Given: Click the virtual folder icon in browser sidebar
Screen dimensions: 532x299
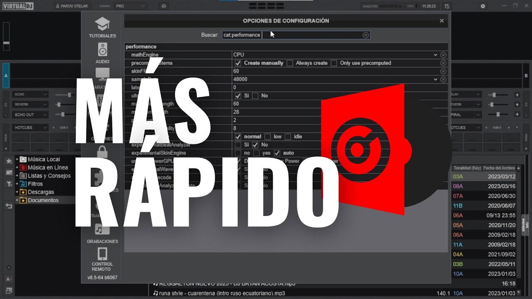Looking at the screenshot, I should click(9, 172).
